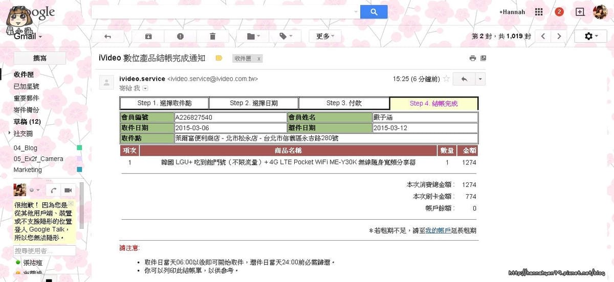This screenshot has height=282, width=614.
Task: Click the sender's blank avatar icon
Action: [x=106, y=82]
